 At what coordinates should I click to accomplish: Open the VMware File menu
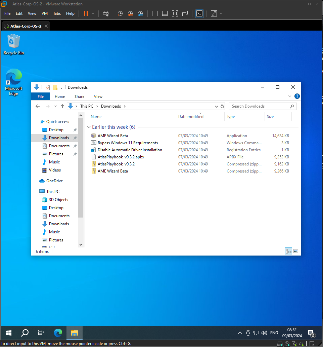(7, 13)
